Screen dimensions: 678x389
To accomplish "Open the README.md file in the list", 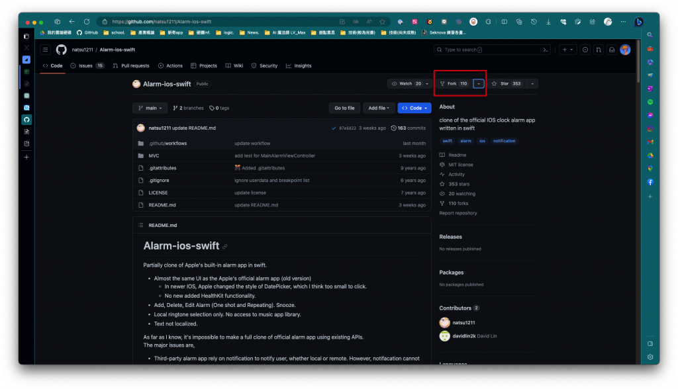I will (162, 205).
